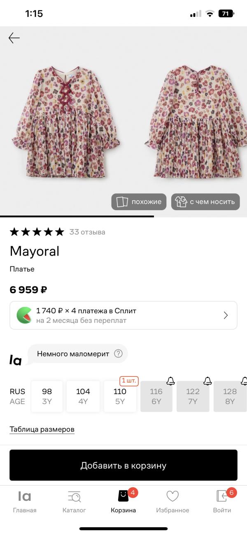Viewport: 247px width, 535px height.
Task: Open Таблица размеров size chart
Action: pos(42,429)
